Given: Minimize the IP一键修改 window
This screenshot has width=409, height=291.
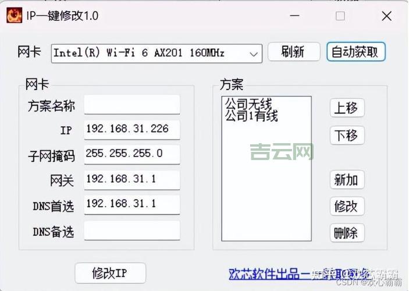Looking at the screenshot, I should coord(294,16).
